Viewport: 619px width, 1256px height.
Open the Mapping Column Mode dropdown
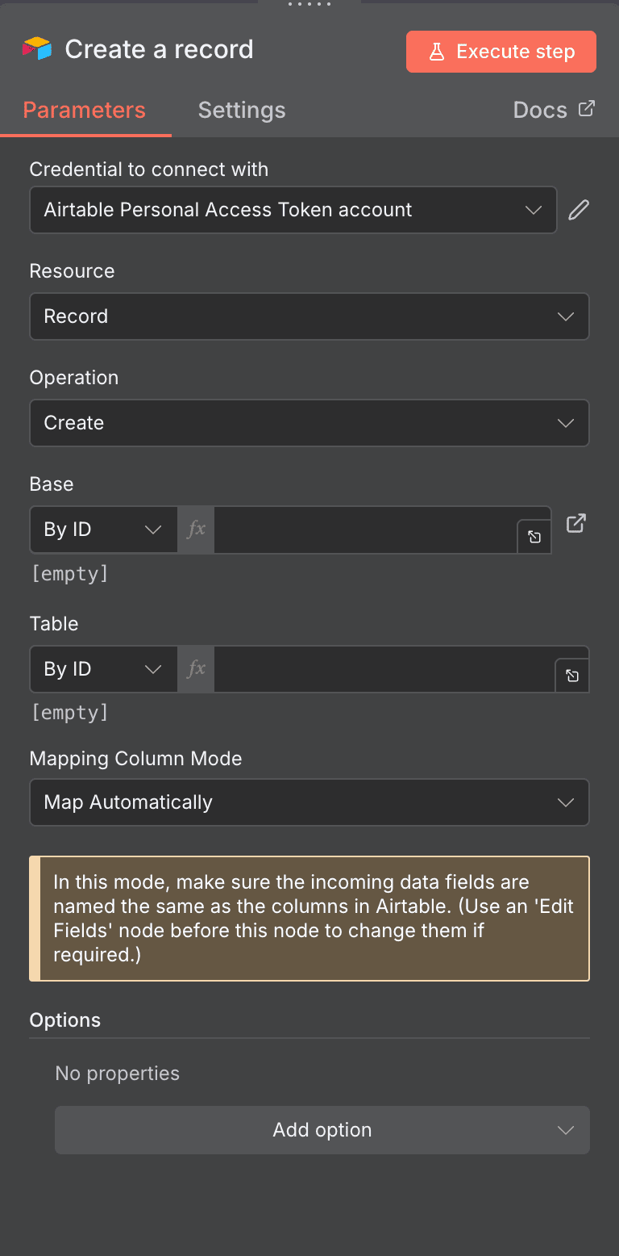point(309,802)
